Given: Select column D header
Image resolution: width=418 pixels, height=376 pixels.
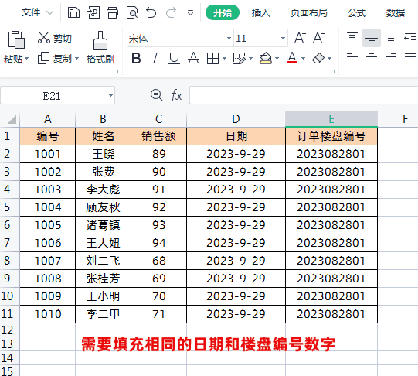Looking at the screenshot, I should (x=236, y=118).
